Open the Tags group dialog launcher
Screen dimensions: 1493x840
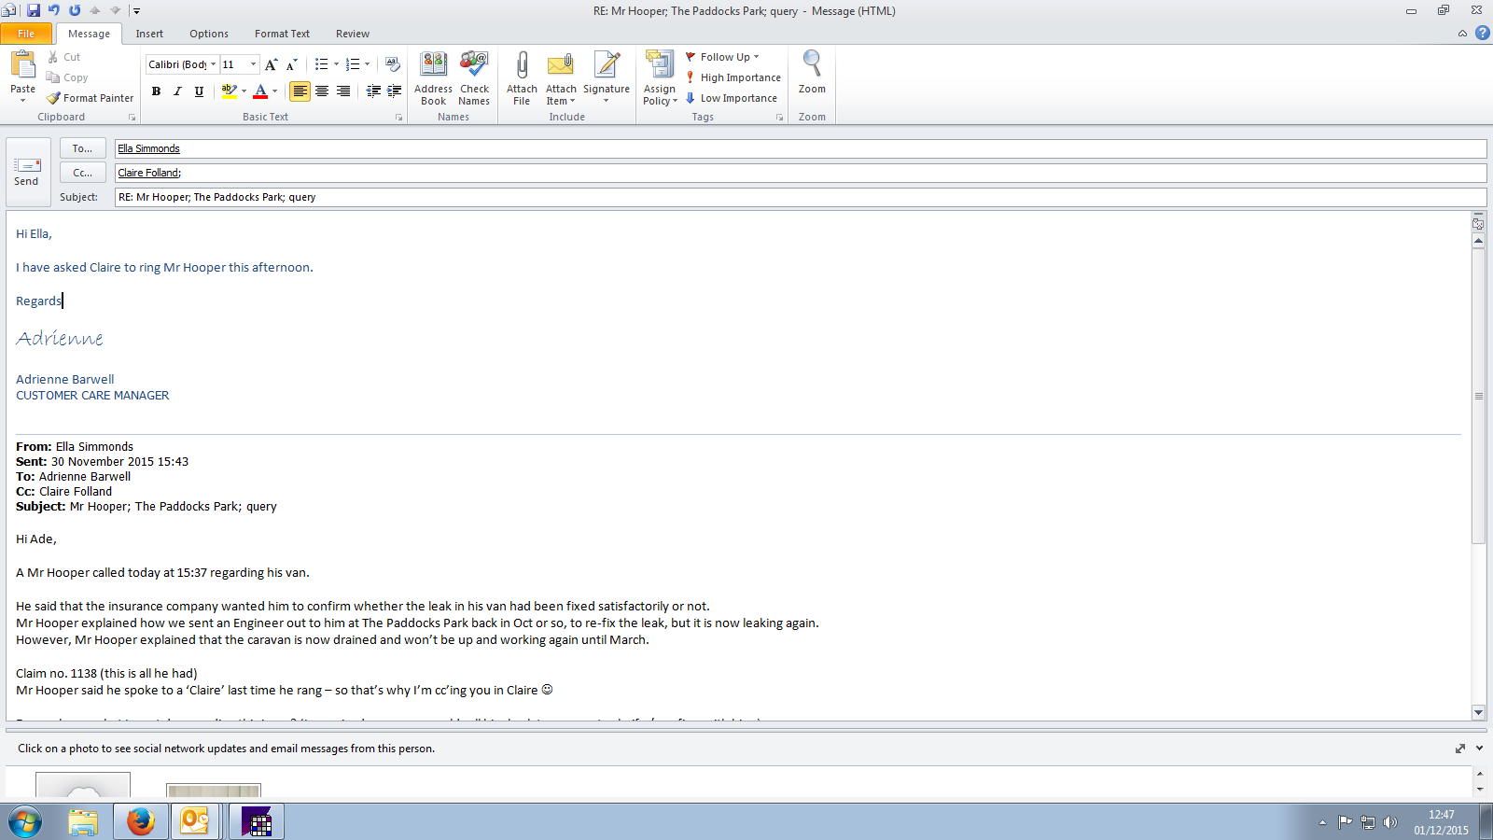pyautogui.click(x=779, y=118)
